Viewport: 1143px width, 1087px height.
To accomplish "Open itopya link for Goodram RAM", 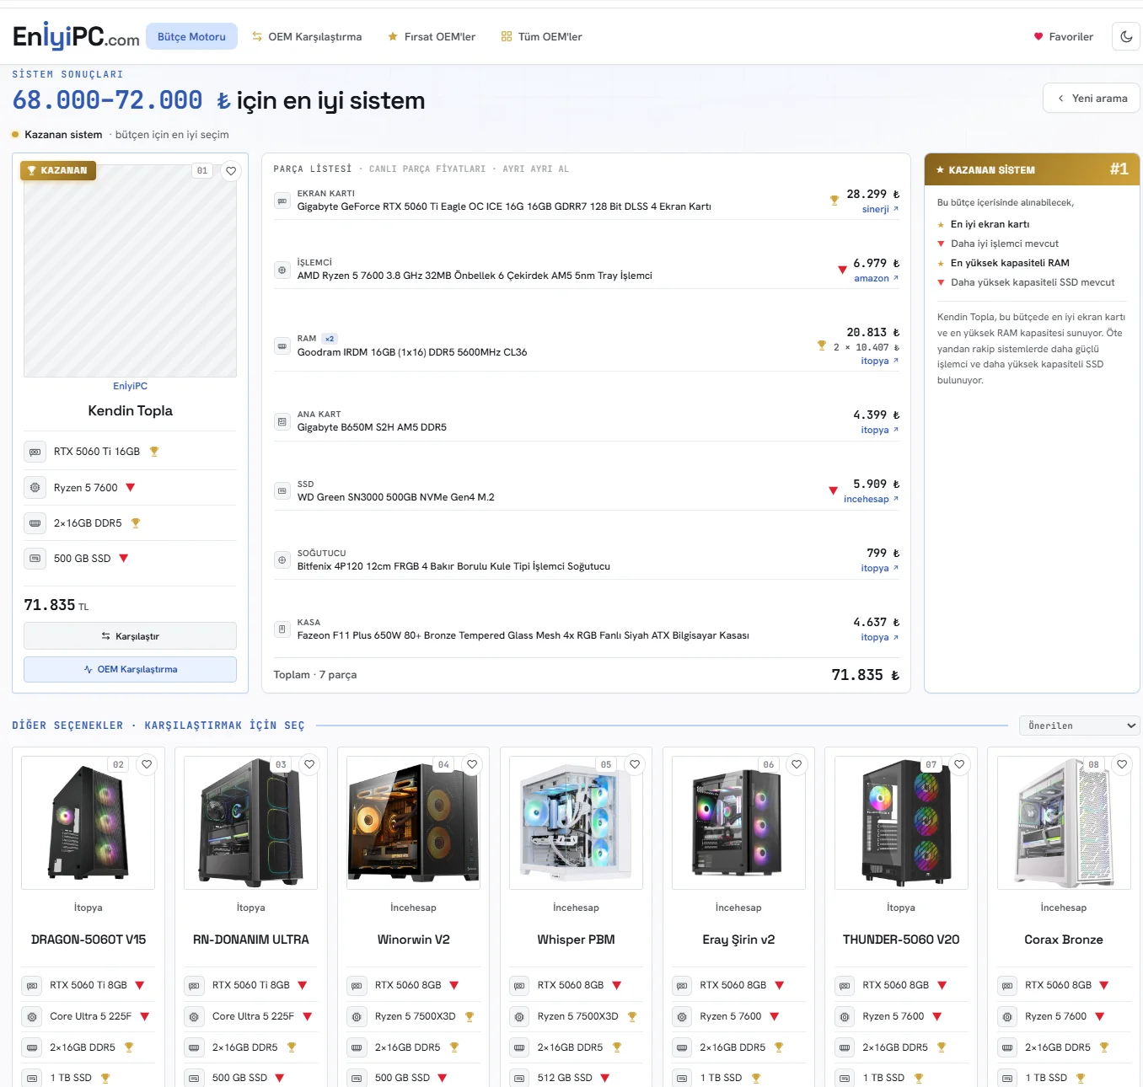I will click(x=879, y=361).
